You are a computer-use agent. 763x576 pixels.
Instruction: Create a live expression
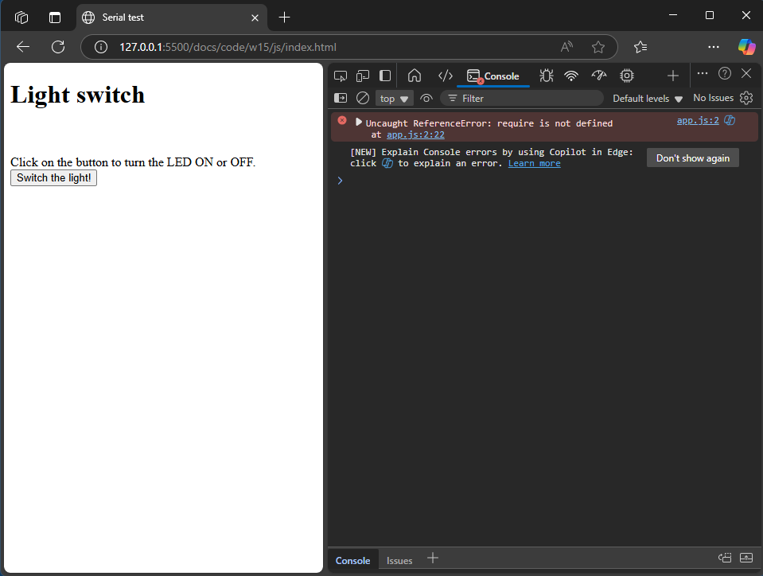426,99
